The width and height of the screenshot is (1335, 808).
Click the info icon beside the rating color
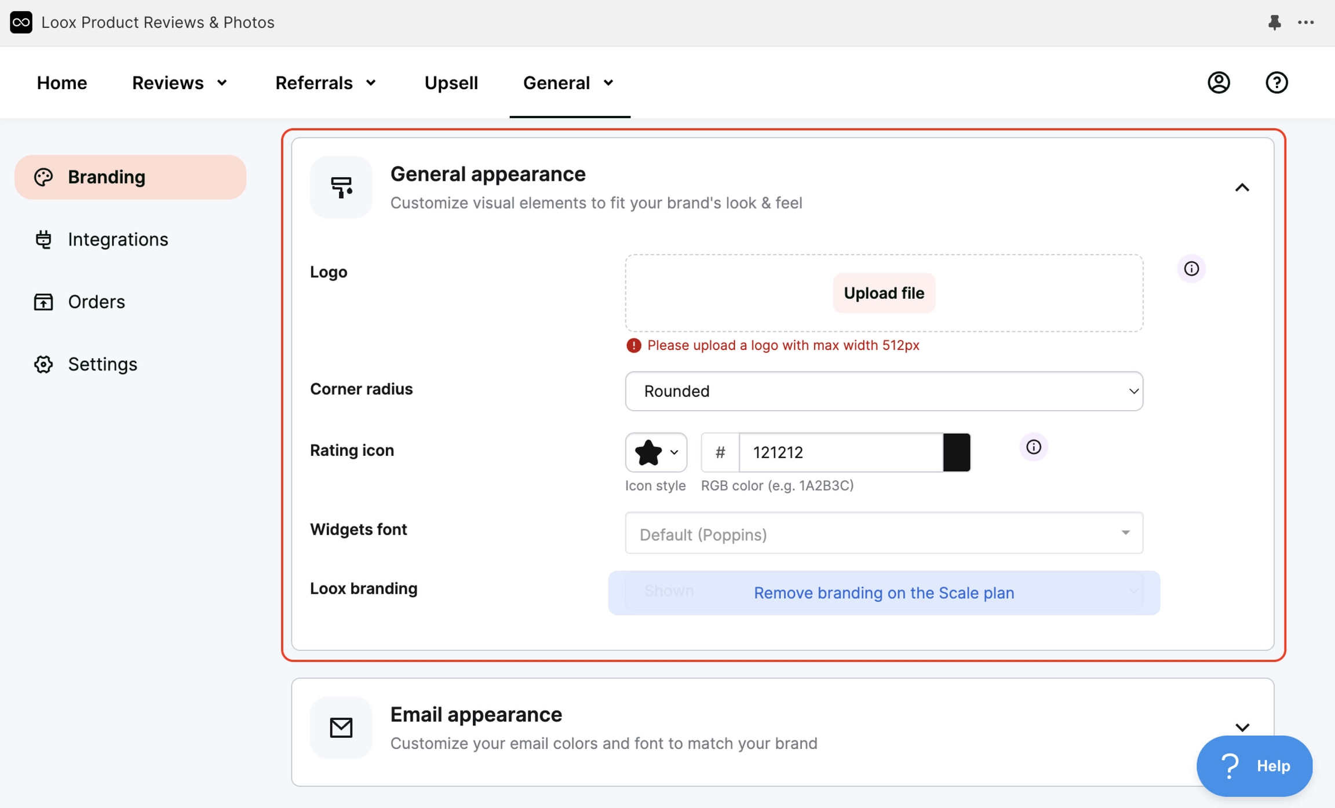[x=1034, y=447]
